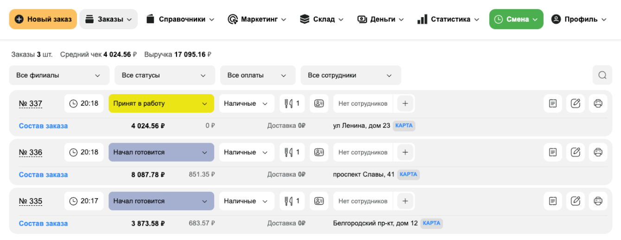Open Состав заказа for order № 336
Image resolution: width=621 pixels, height=240 pixels.
pos(43,175)
